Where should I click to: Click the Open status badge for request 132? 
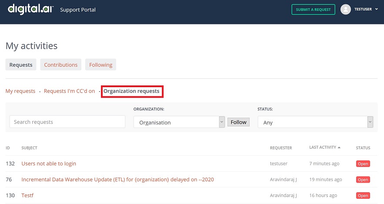(363, 164)
